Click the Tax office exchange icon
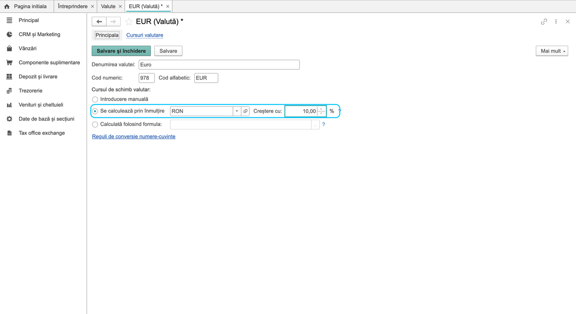Screen dimensions: 576x314 9,133
